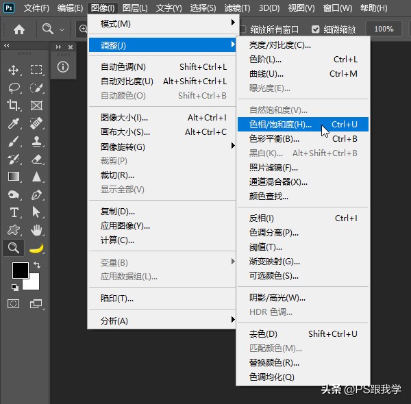
Task: Change the screen mode
Action: 36,304
